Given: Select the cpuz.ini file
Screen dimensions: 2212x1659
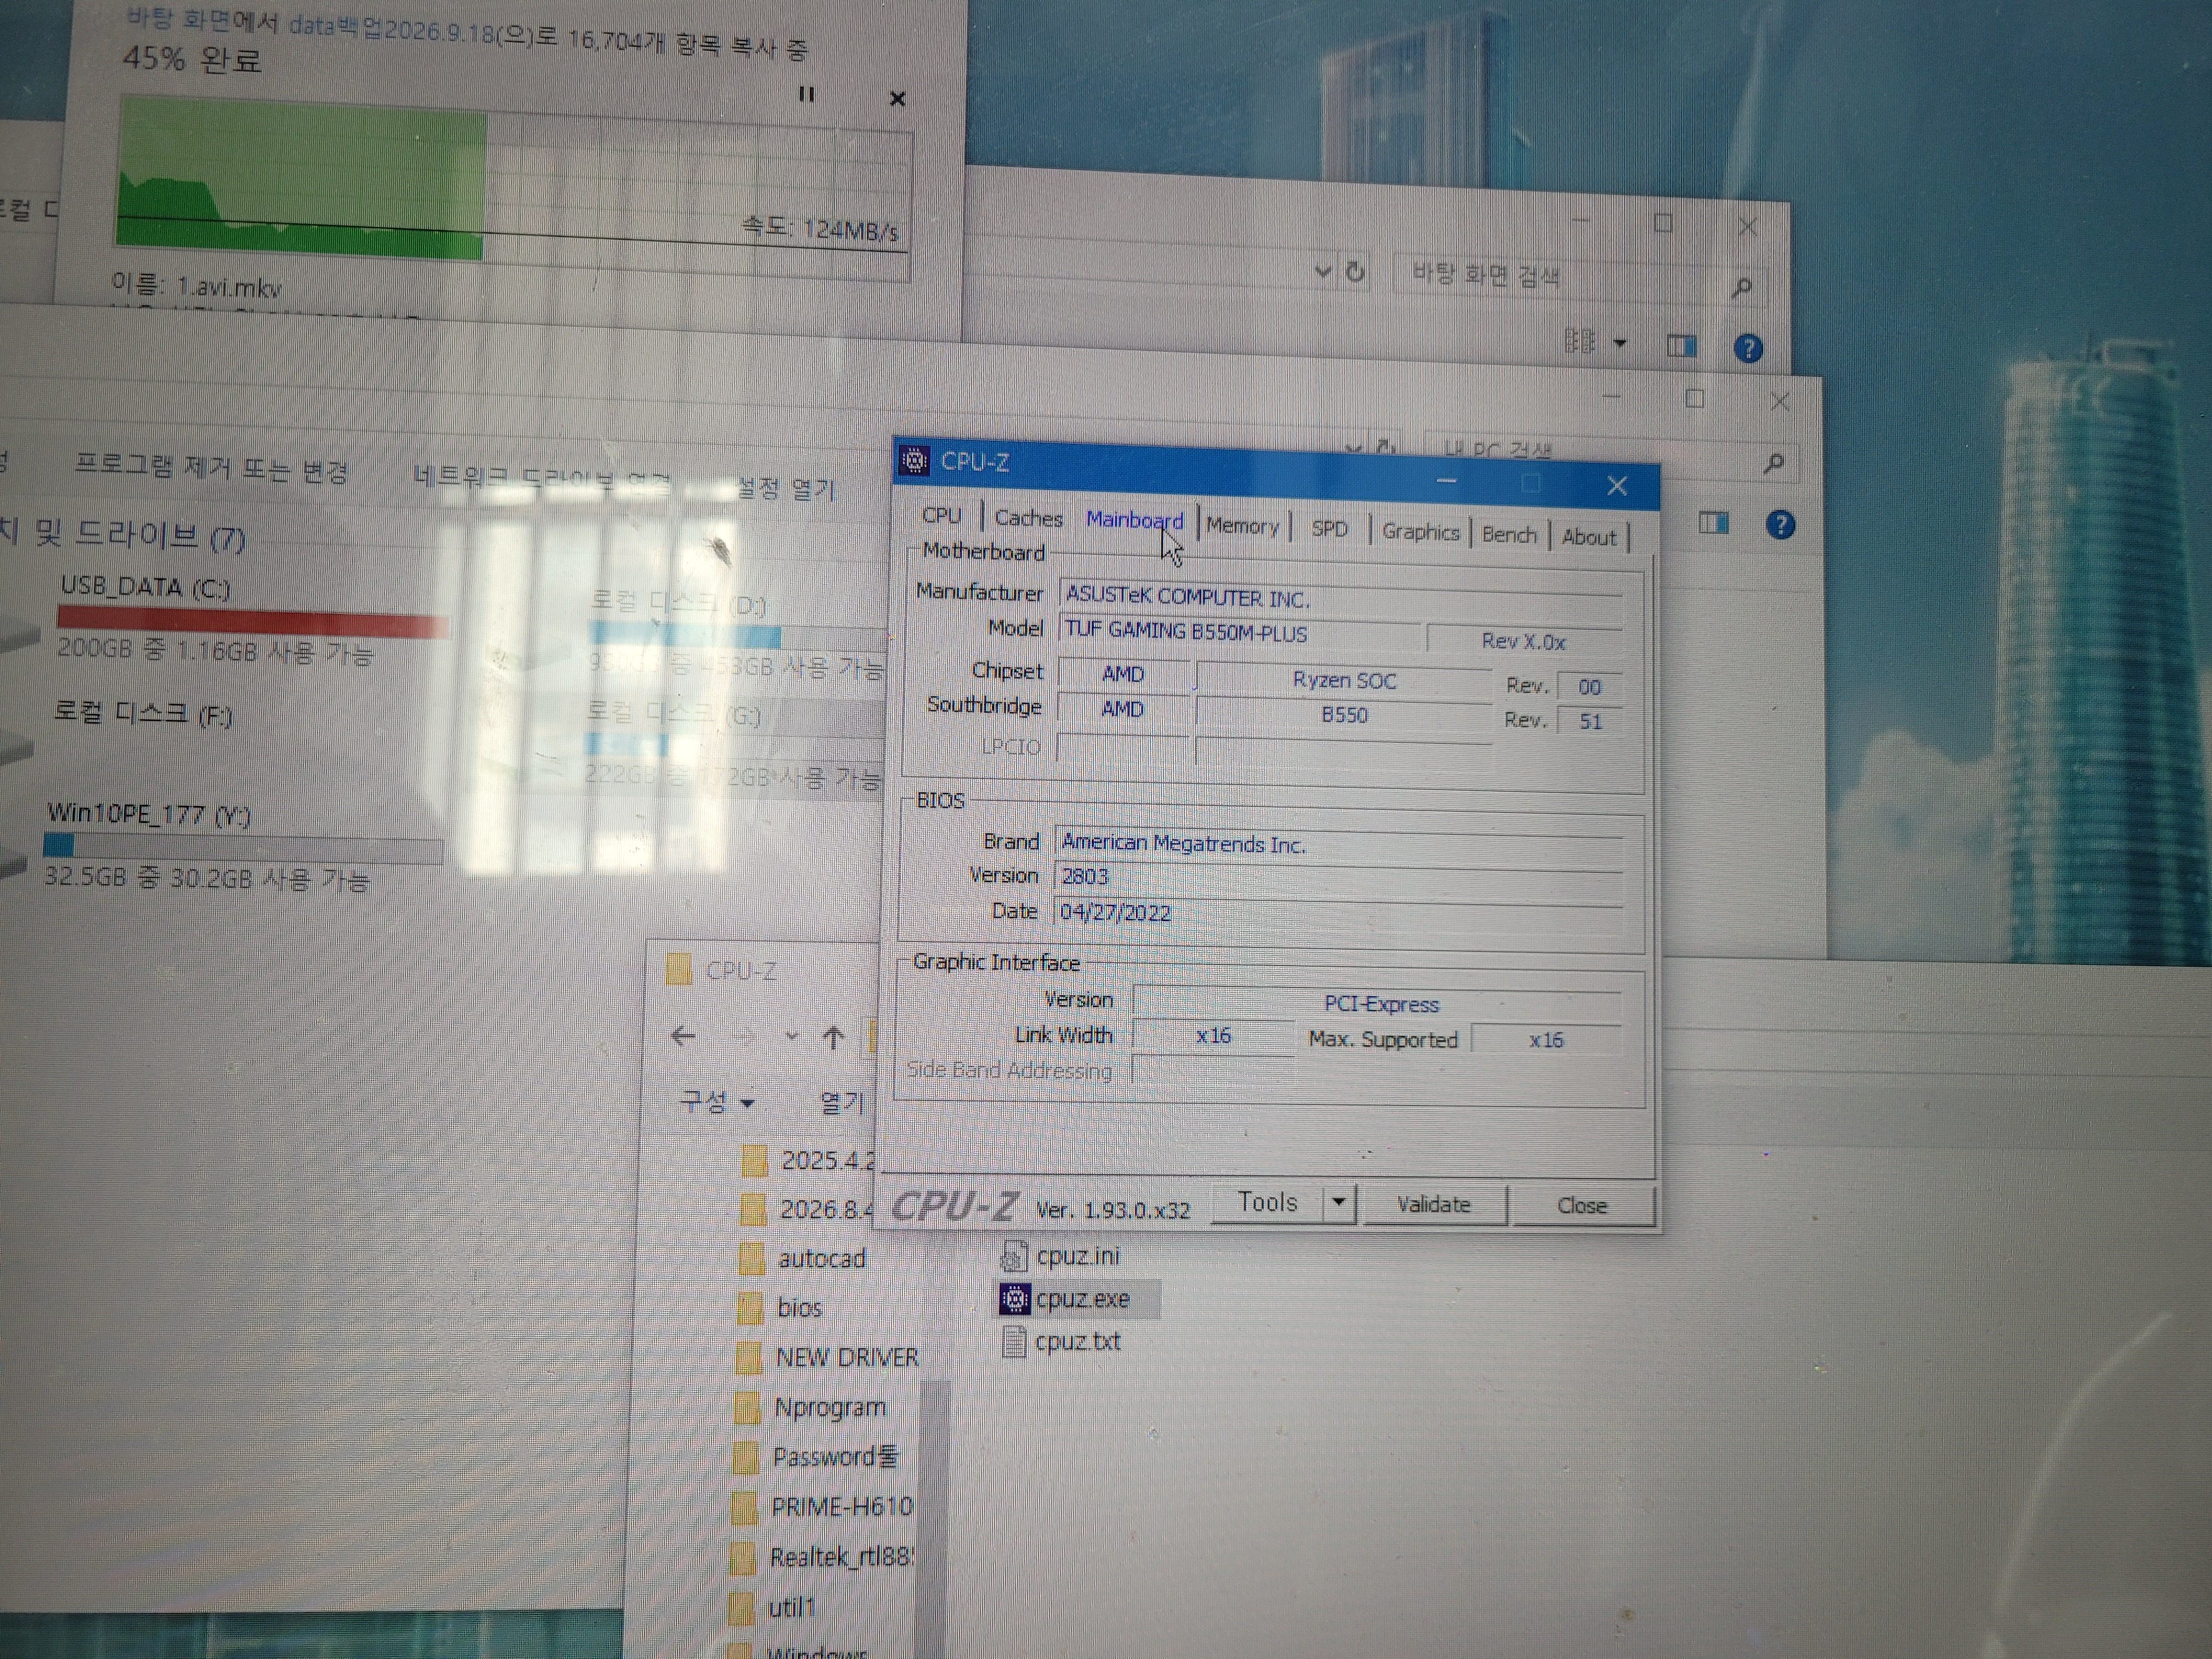Looking at the screenshot, I should coord(1060,1256).
